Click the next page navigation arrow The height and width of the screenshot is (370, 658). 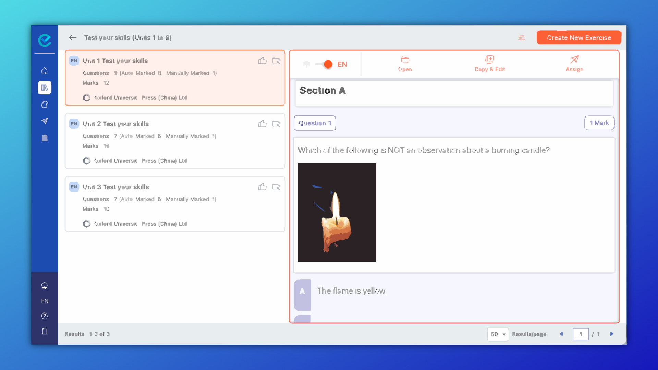pos(611,334)
